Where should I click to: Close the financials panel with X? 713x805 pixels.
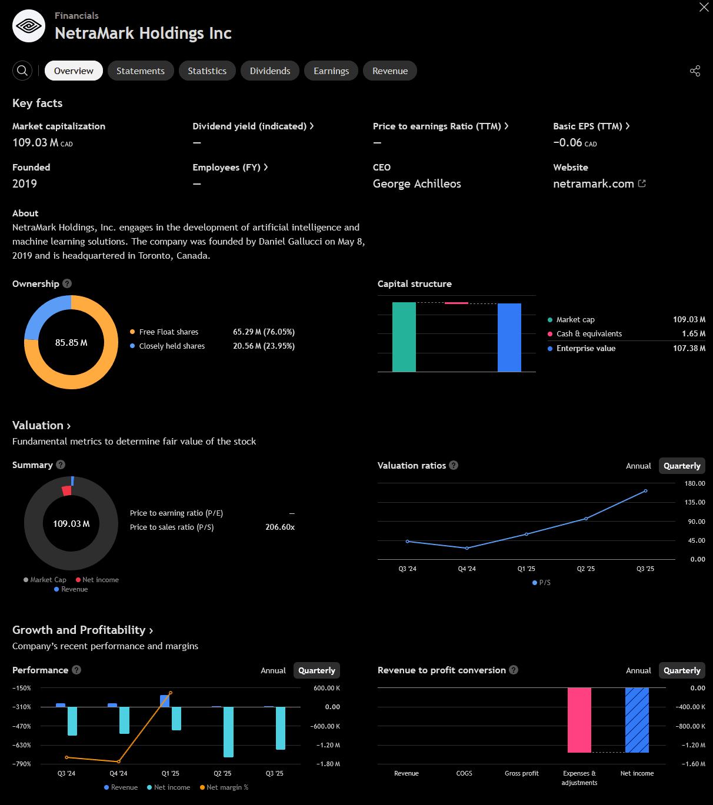pos(704,7)
